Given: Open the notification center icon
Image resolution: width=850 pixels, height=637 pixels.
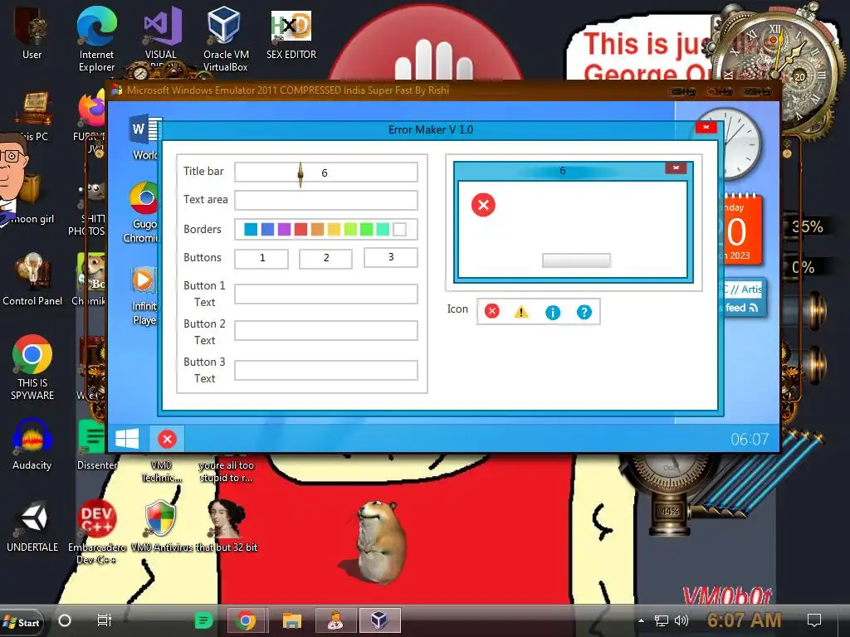Looking at the screenshot, I should (x=813, y=620).
